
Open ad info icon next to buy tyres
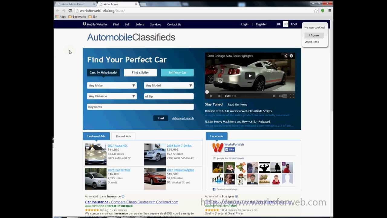point(236,196)
